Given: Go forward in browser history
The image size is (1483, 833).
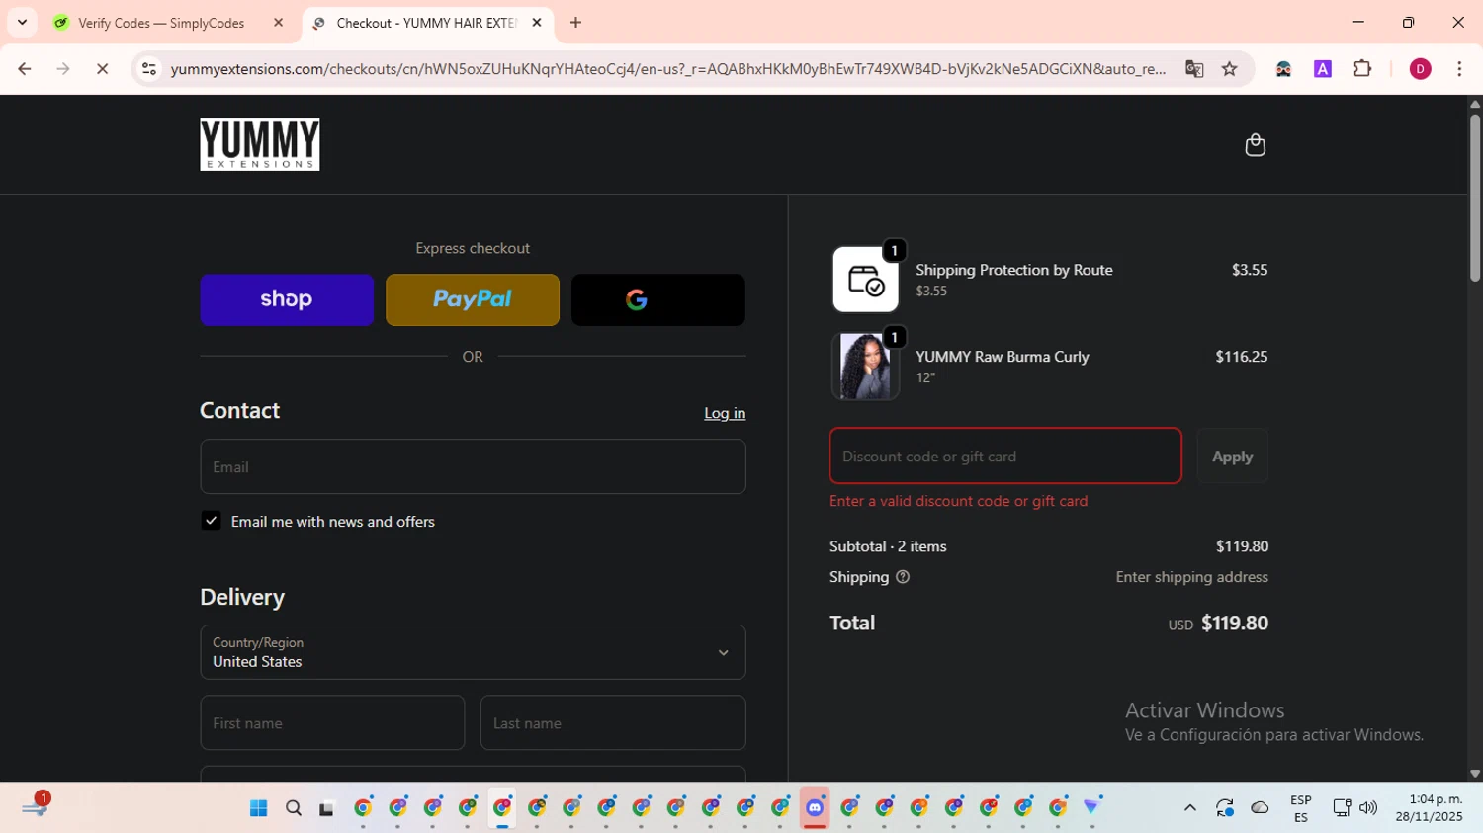Looking at the screenshot, I should (x=63, y=69).
